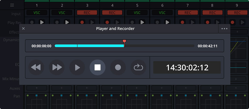
Task: Toggle the loop playback icon
Action: (138, 67)
